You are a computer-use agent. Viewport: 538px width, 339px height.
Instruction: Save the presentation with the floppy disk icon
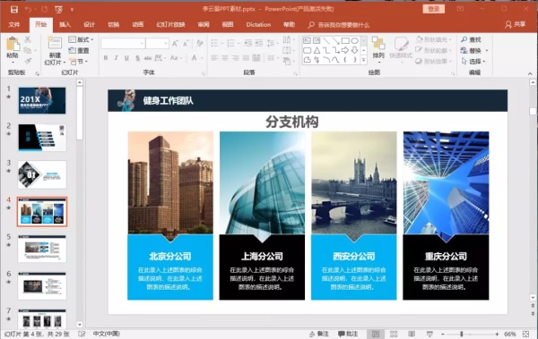[x=14, y=10]
